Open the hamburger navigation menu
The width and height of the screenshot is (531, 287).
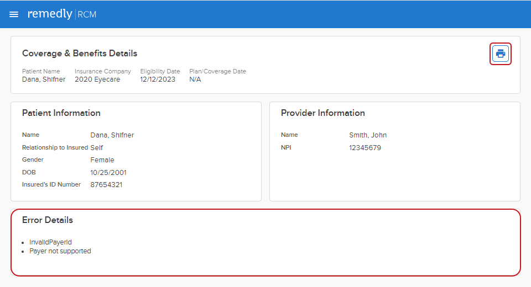coord(14,14)
